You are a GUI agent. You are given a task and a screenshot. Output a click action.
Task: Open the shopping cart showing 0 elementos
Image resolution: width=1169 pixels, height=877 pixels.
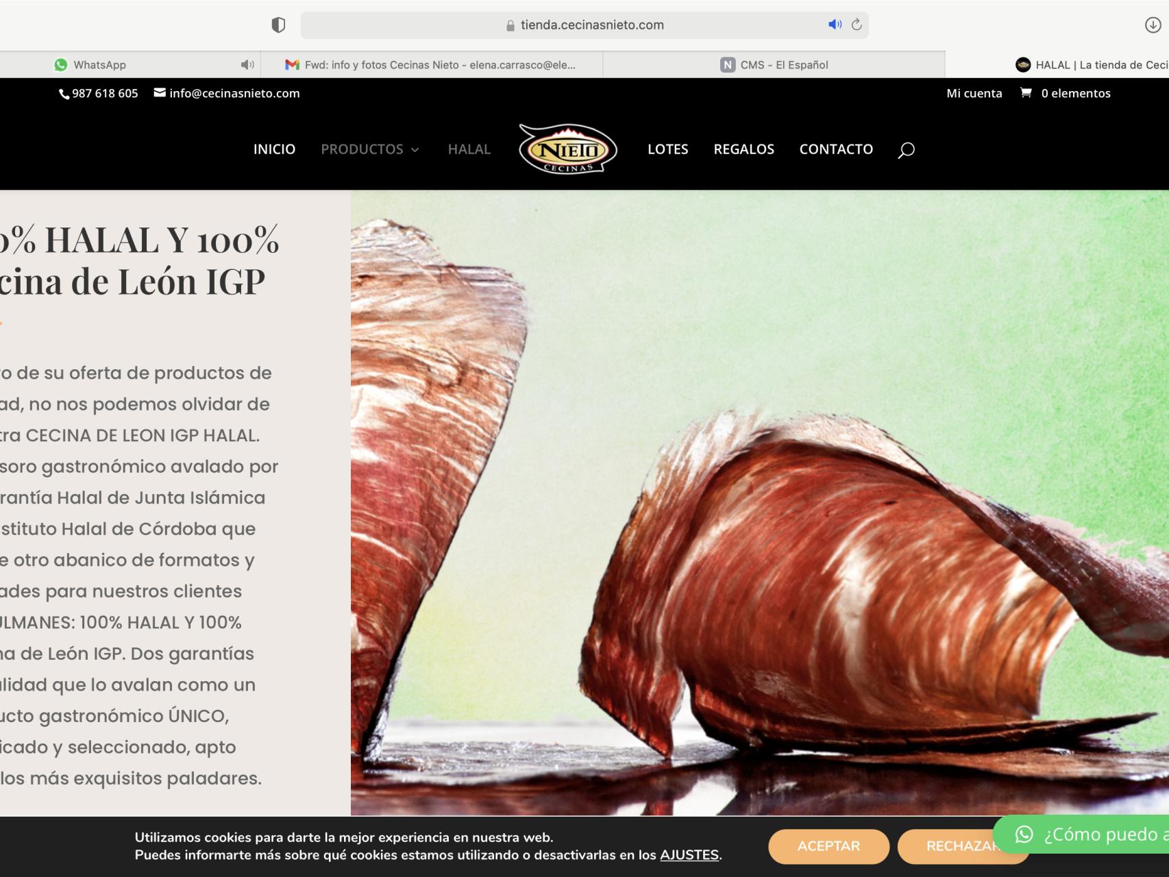[1064, 93]
